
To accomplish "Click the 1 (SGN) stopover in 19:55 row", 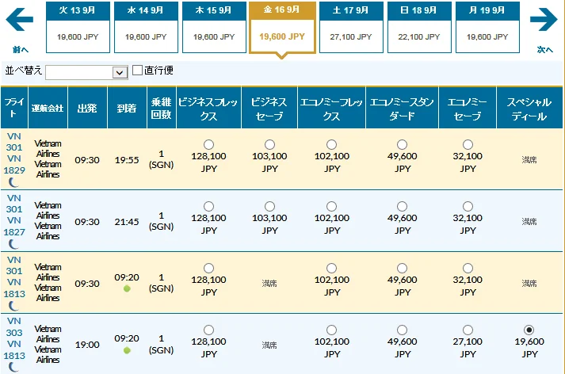I will click(162, 159).
